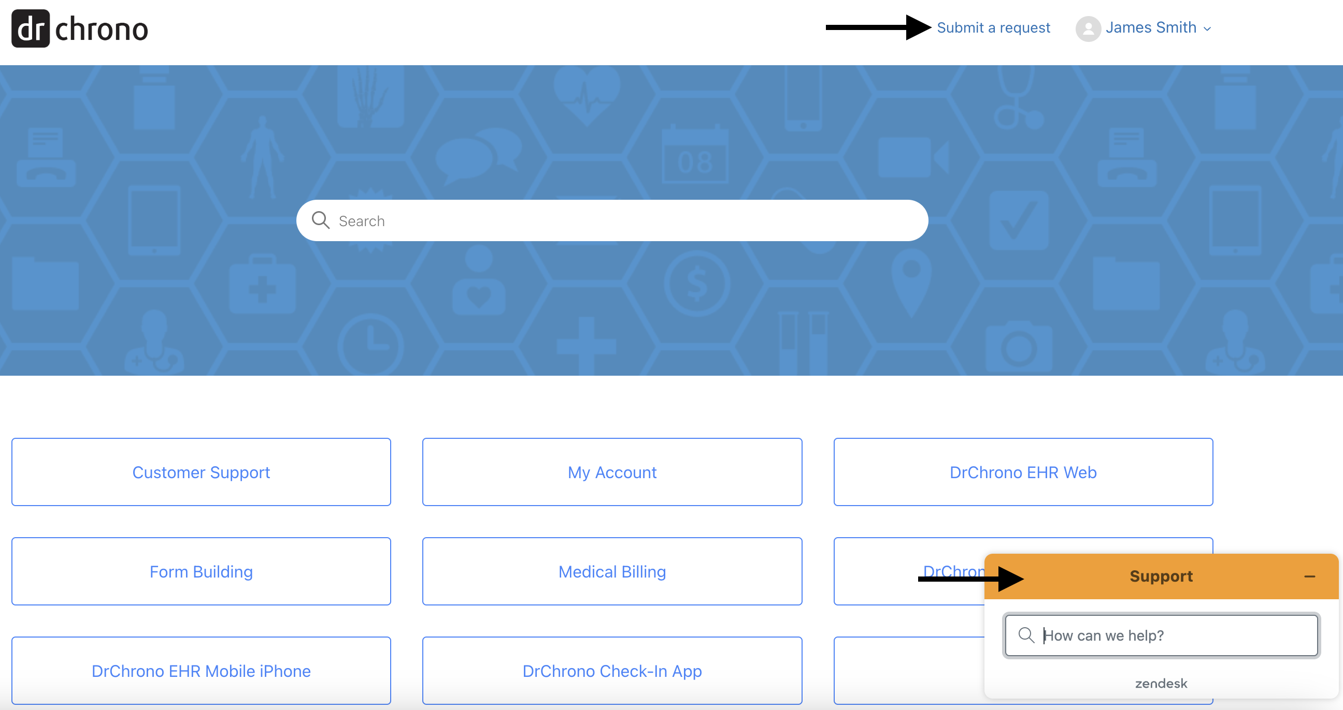This screenshot has width=1343, height=710.
Task: Open the DrChrono Check-In App category
Action: tap(612, 671)
